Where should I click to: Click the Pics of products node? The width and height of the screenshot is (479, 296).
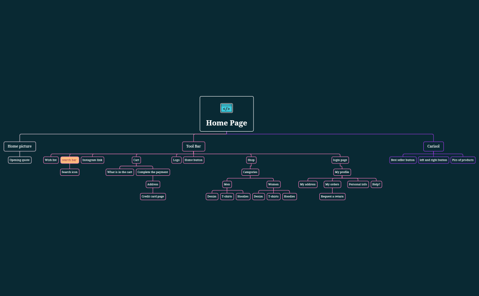point(463,160)
